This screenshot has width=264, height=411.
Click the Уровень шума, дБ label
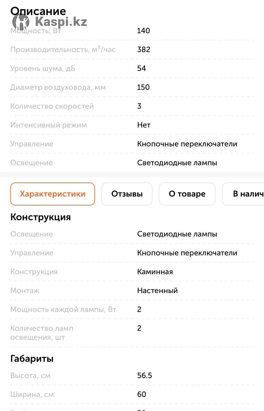coord(43,68)
